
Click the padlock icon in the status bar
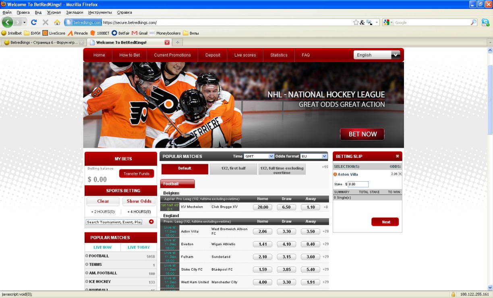[453, 294]
